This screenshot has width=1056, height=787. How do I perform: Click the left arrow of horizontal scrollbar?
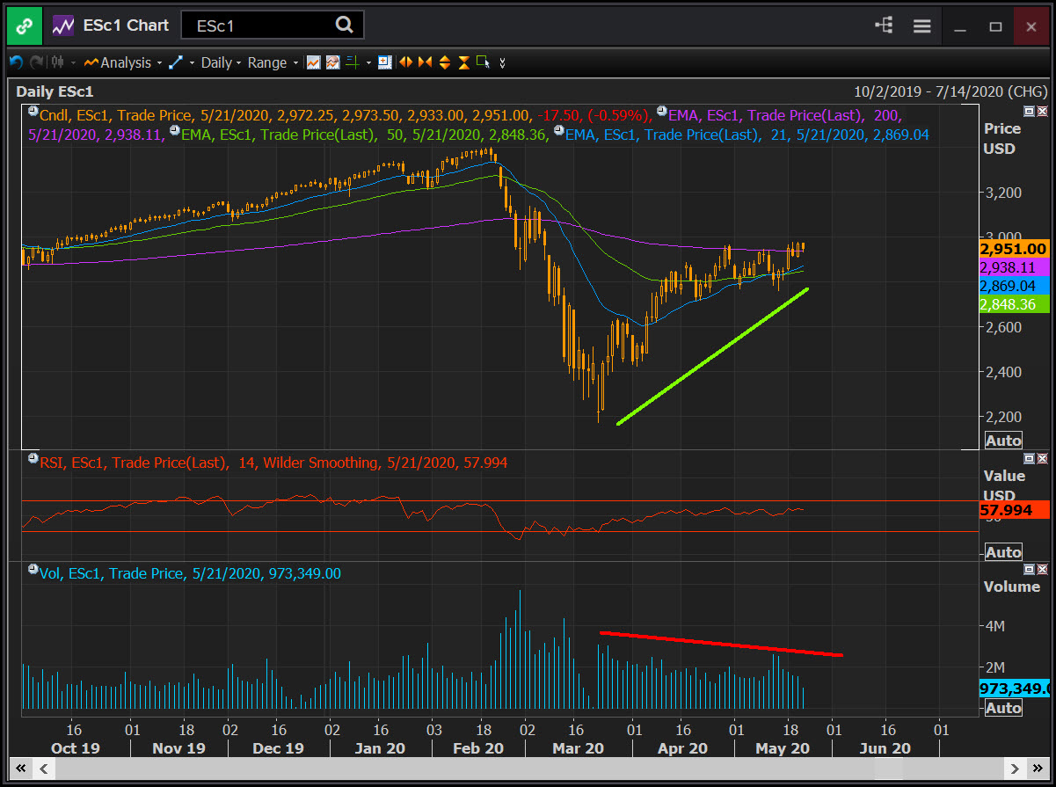pos(43,768)
